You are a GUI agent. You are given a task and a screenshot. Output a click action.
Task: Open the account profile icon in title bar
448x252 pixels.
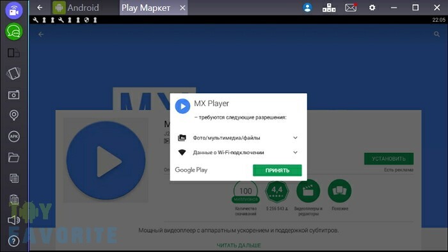coord(307,8)
